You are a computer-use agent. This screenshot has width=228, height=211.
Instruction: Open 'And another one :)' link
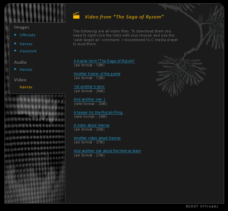pos(90,99)
